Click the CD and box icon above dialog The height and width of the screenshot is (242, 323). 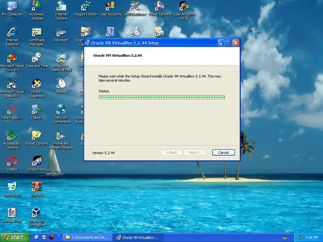[135, 32]
